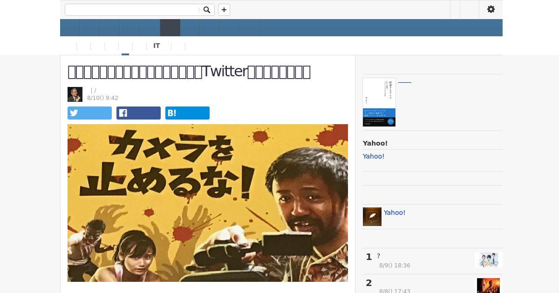The image size is (559, 293).
Task: Open the book cover thumbnail in sidebar
Action: (x=379, y=102)
